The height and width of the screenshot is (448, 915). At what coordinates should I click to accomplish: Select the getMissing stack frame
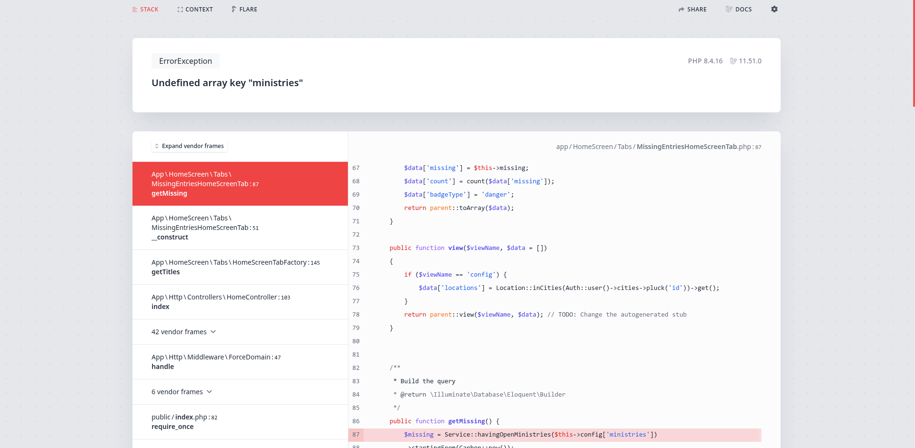(240, 184)
